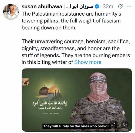This screenshot has height=133, width=135.
Task: Click the small date line under the calligraphy
Action: pos(50,113)
